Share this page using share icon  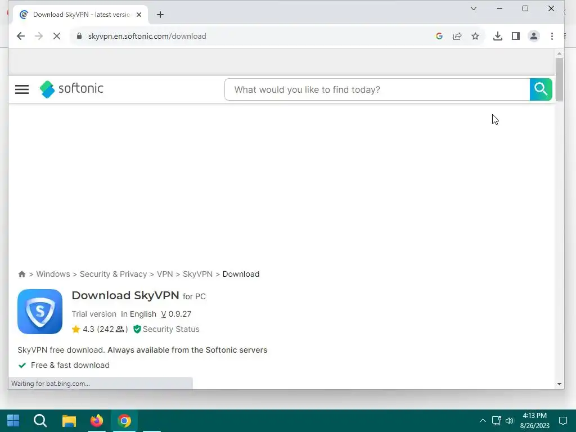pyautogui.click(x=457, y=36)
